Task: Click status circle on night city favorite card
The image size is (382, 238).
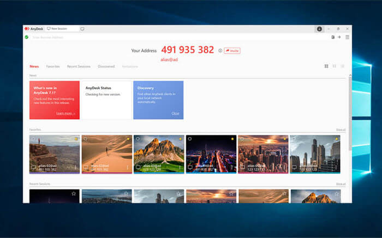Action: (x=190, y=139)
